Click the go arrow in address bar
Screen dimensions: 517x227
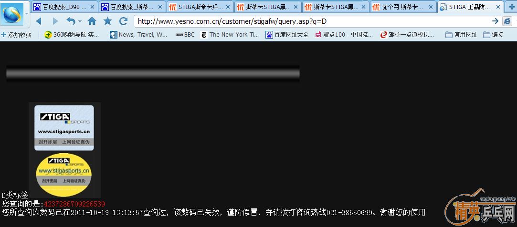tap(495, 21)
